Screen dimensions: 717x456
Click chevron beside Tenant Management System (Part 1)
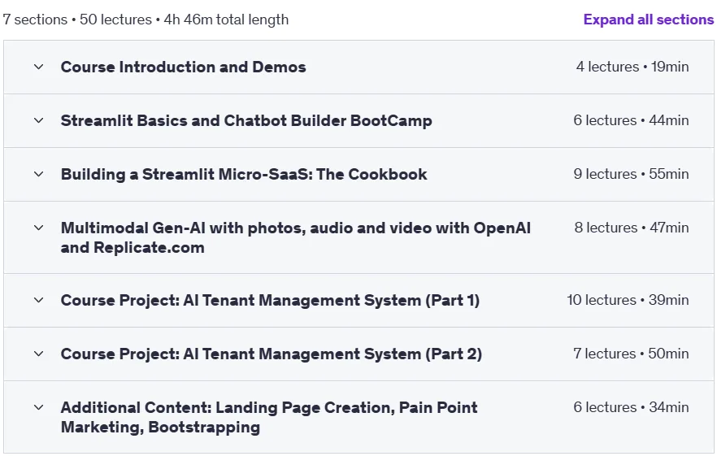(39, 300)
